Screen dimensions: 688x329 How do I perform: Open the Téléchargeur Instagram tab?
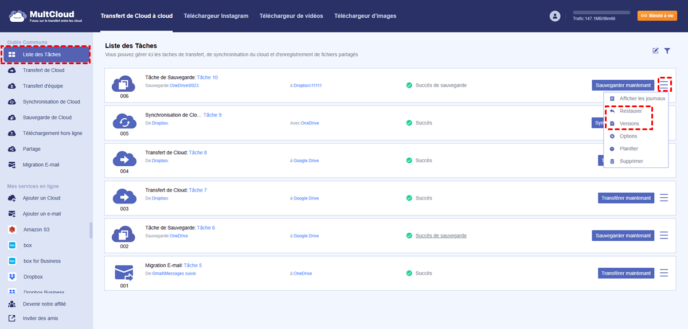[x=216, y=16]
